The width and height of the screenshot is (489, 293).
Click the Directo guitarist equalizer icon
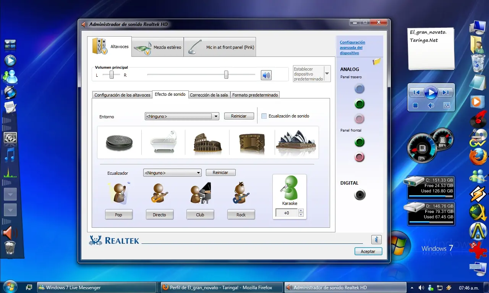(x=160, y=193)
